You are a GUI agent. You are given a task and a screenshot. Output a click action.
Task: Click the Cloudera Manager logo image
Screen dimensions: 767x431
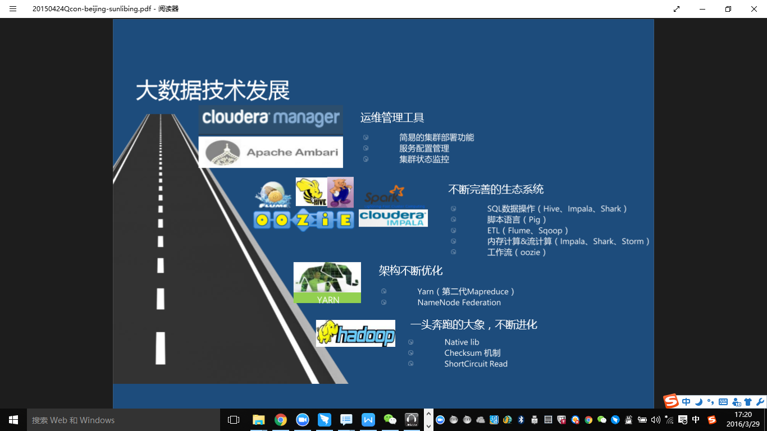pos(271,119)
